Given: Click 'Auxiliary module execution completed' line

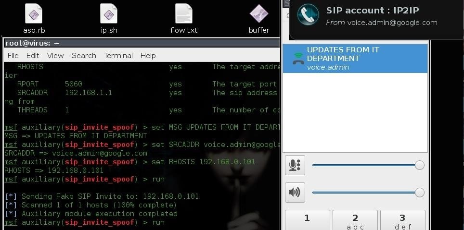Looking at the screenshot, I should pos(91,214).
